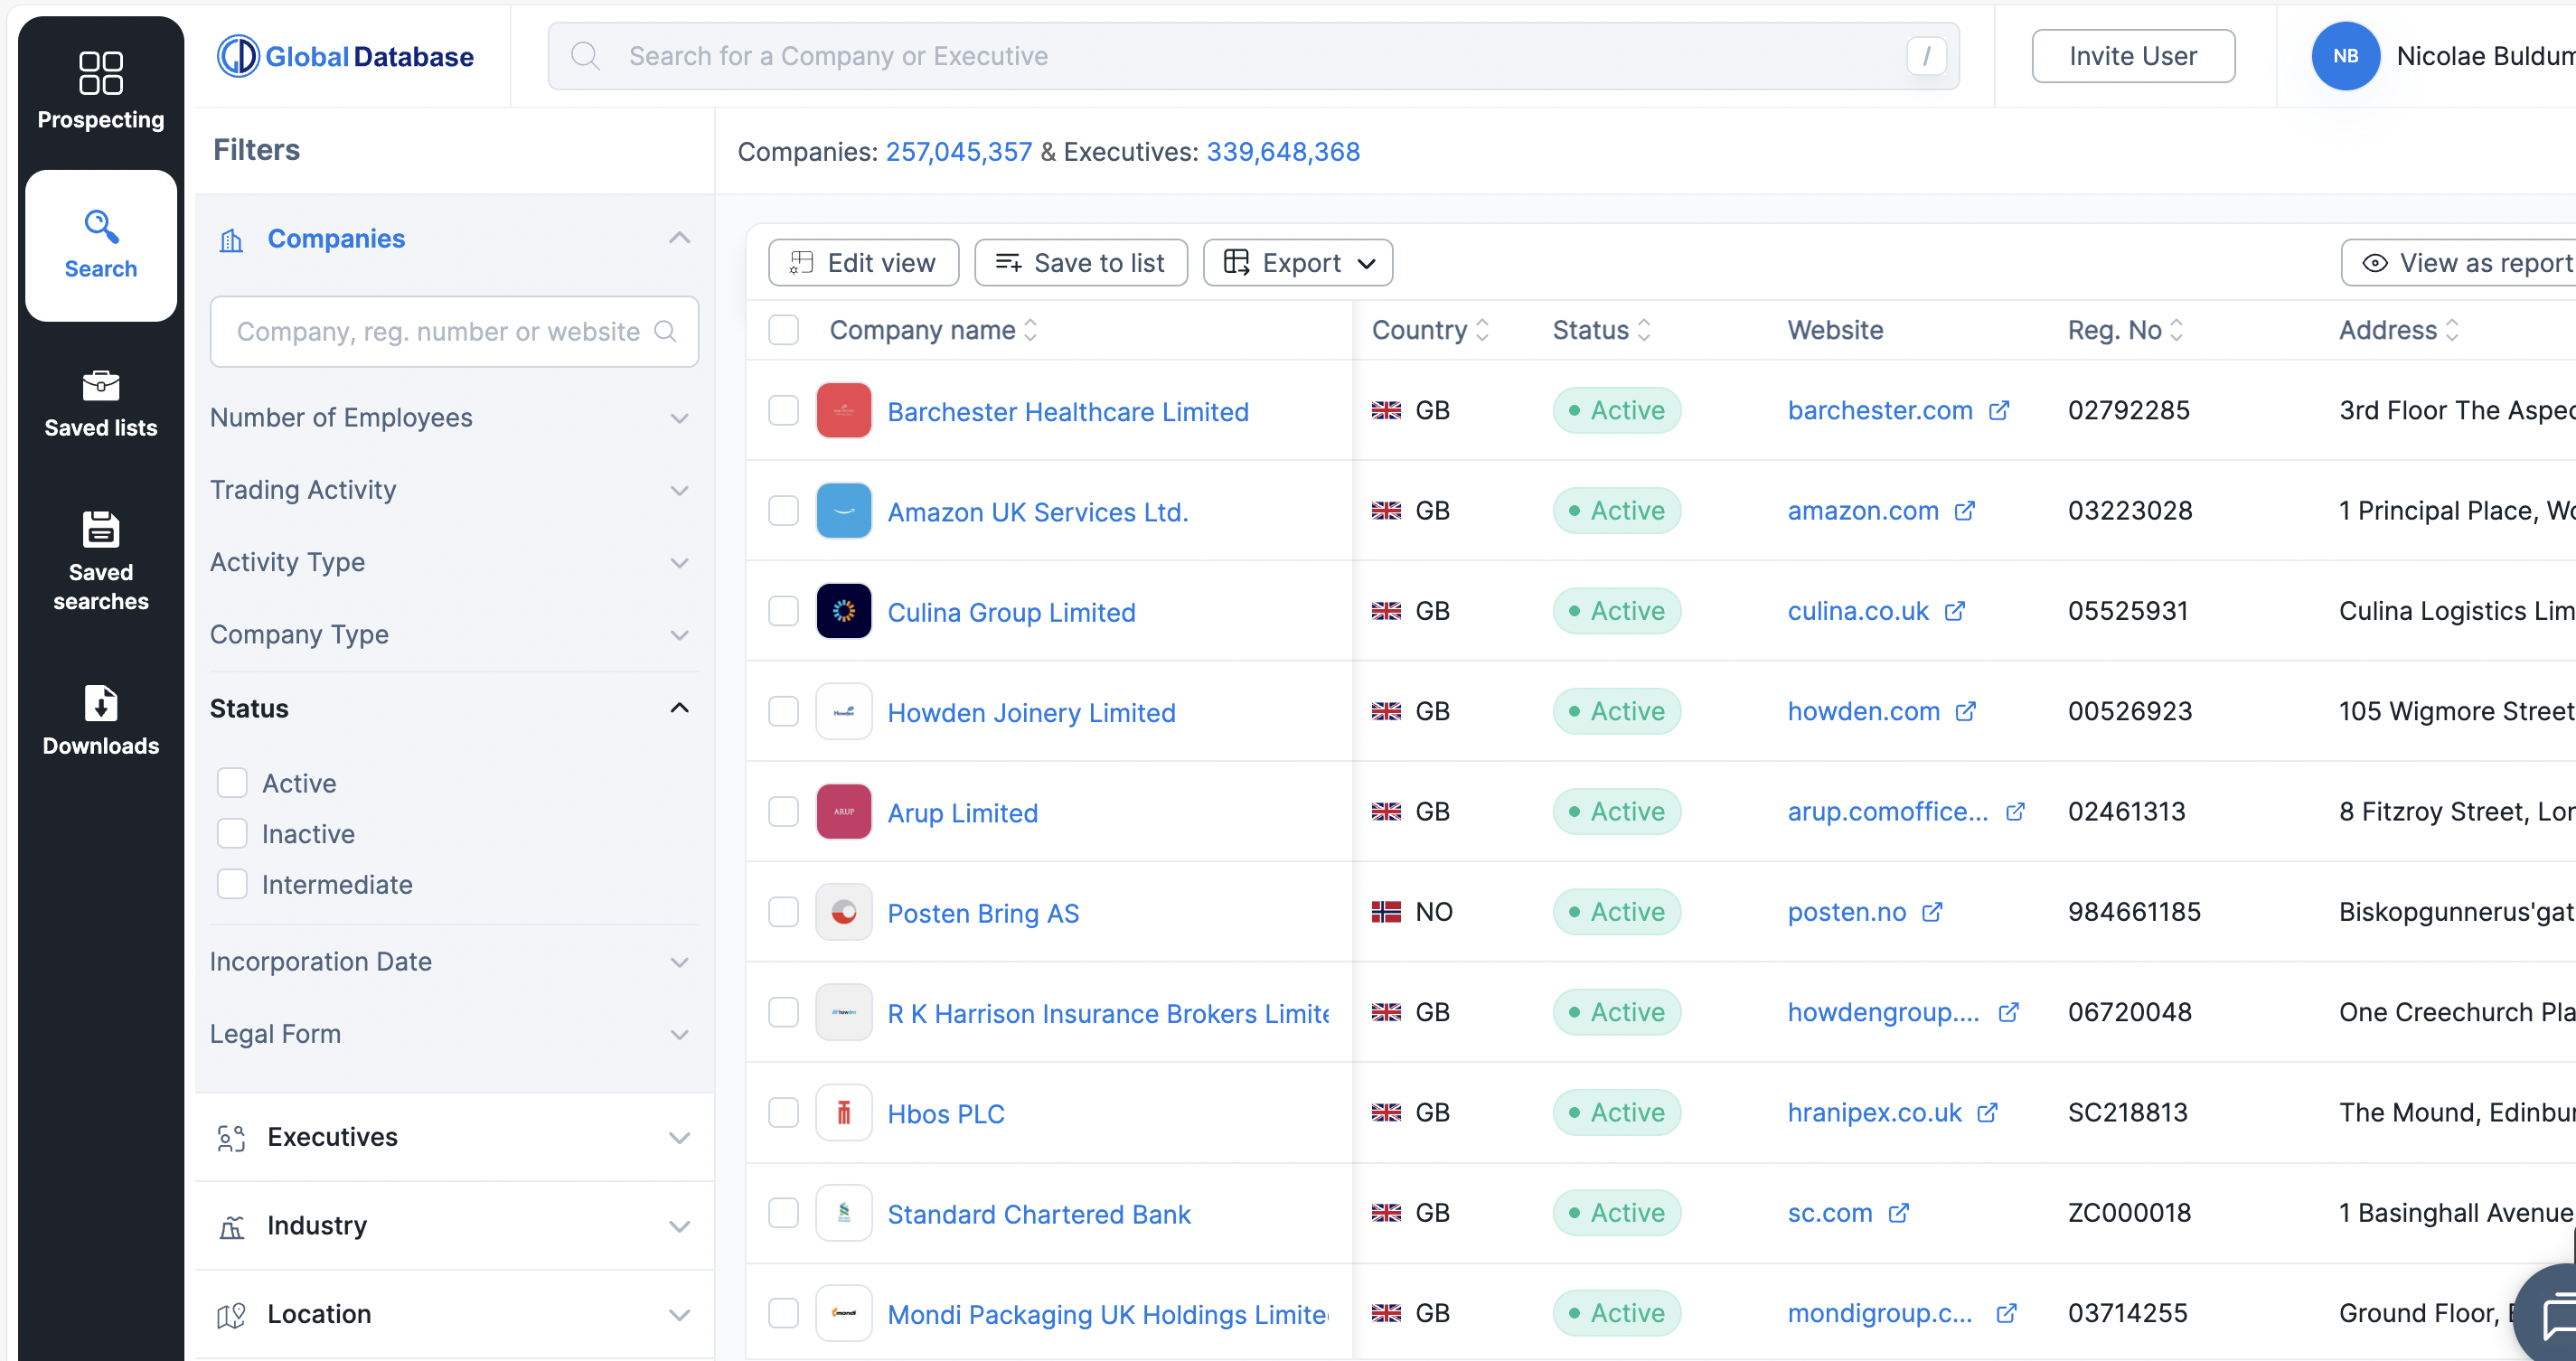Open the Export dropdown
Image resolution: width=2576 pixels, height=1361 pixels.
(x=1297, y=263)
